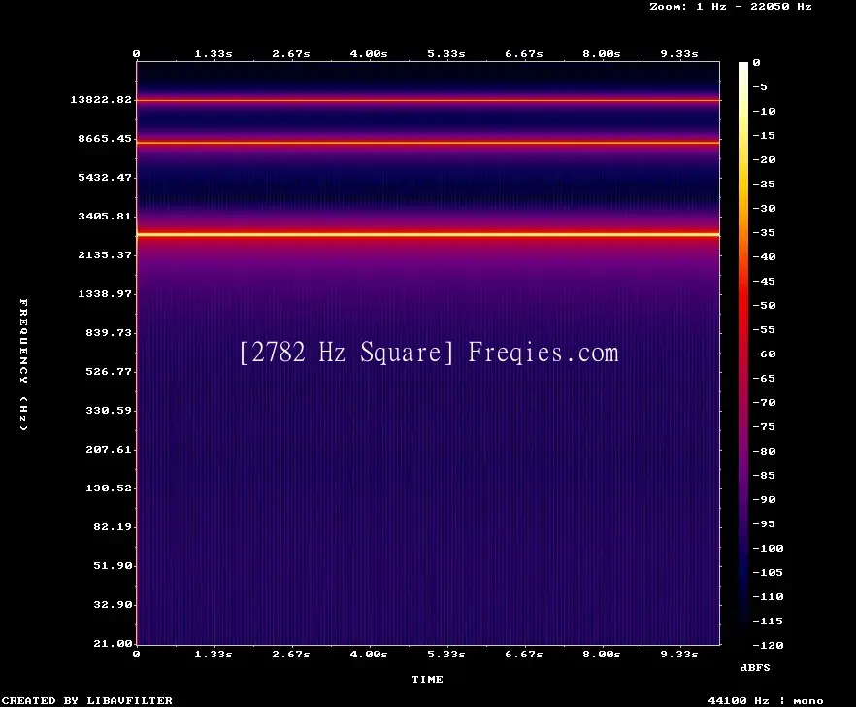Click the top 2.67s time label
Image resolution: width=856 pixels, height=707 pixels.
(x=291, y=53)
